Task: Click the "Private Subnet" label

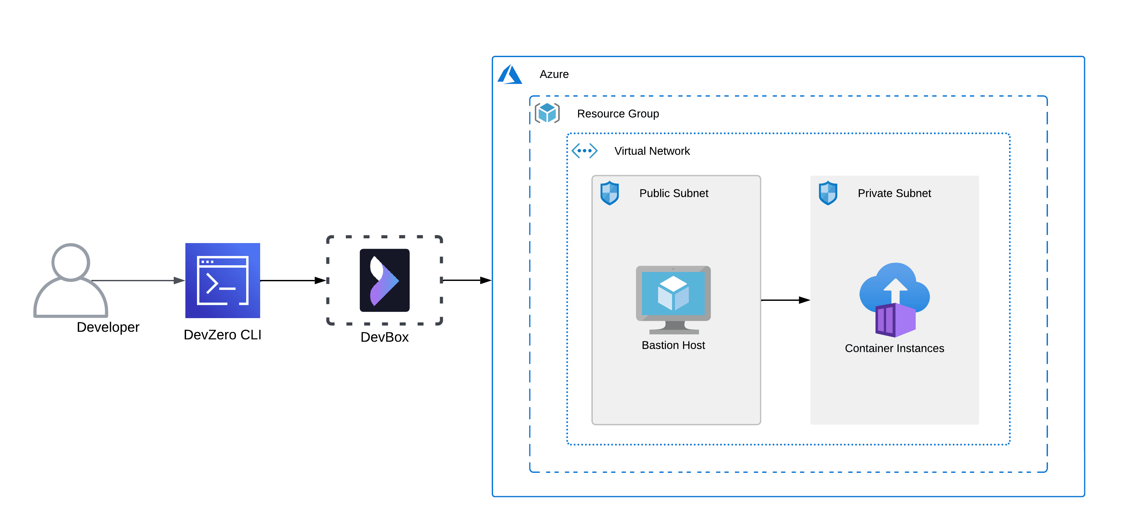Action: point(894,193)
